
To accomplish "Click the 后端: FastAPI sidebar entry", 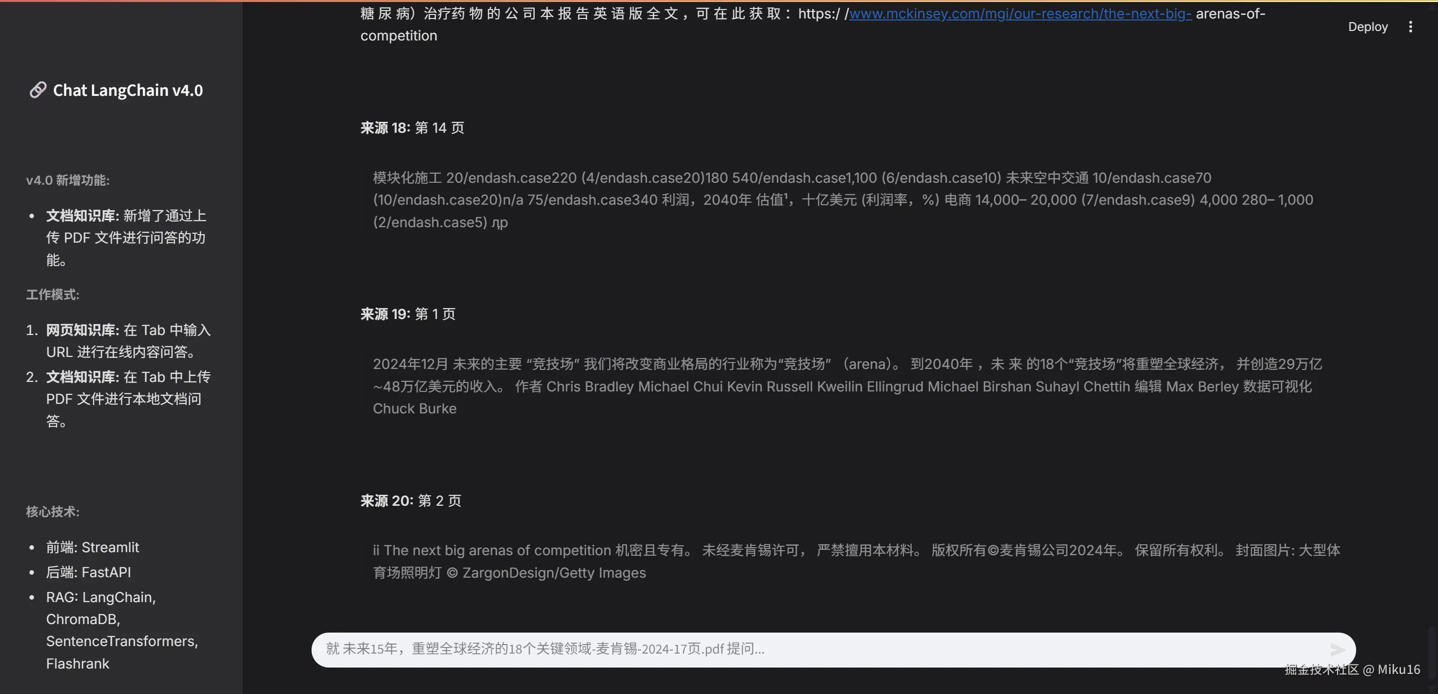I will (88, 572).
